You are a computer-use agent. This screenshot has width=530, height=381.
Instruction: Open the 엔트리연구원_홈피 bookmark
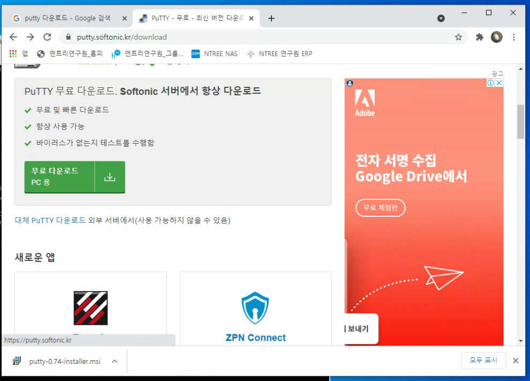(x=70, y=54)
